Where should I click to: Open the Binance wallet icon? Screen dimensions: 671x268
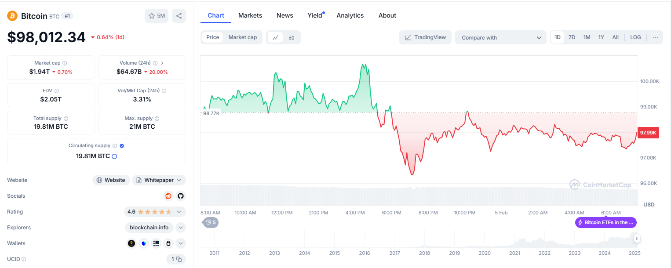131,243
